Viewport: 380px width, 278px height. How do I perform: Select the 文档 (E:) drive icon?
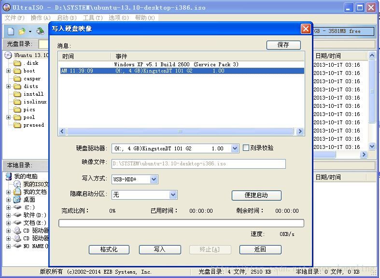click(x=17, y=223)
